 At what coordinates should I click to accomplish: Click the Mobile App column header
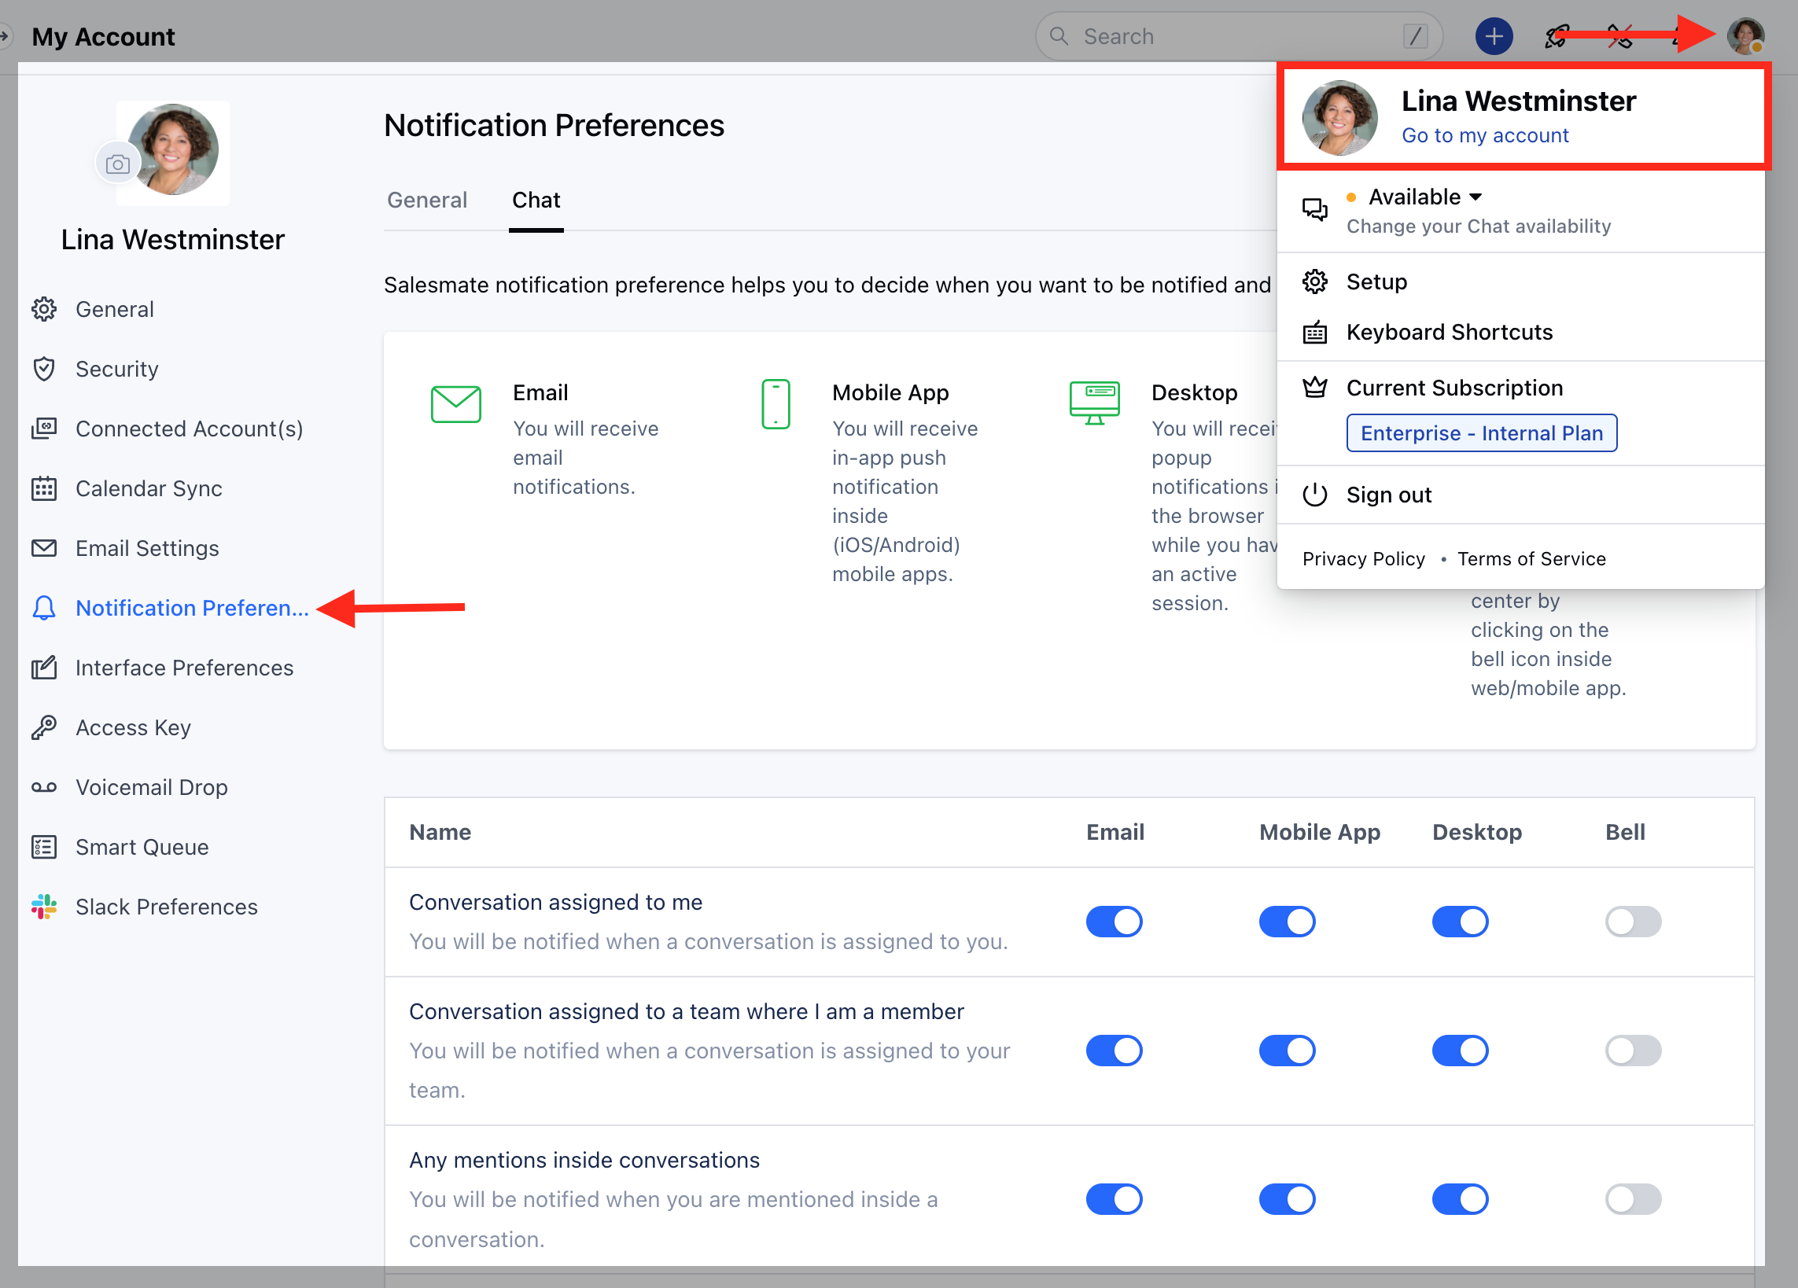(x=1320, y=832)
